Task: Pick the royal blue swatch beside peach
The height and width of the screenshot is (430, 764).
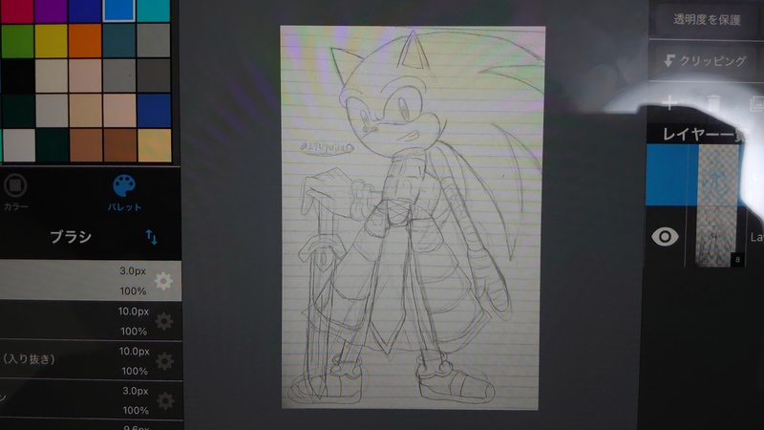Action: click(x=154, y=111)
